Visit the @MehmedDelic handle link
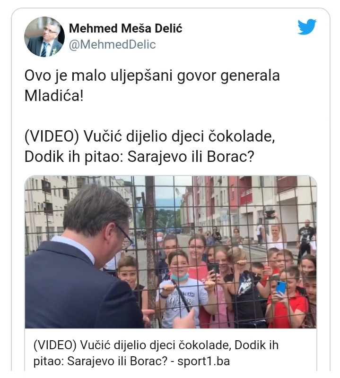Image resolution: width=340 pixels, height=378 pixels. (x=113, y=45)
